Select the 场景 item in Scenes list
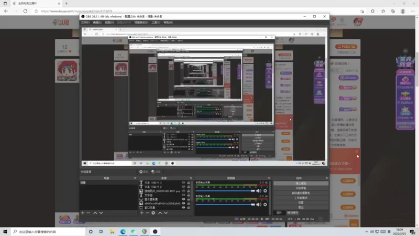Screen dimensions: 419x236 [x=108, y=183]
